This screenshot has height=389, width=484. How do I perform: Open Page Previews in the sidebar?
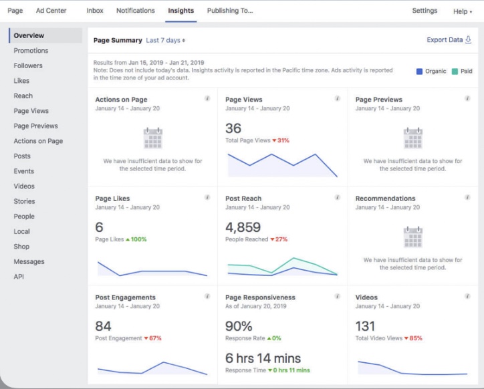35,126
